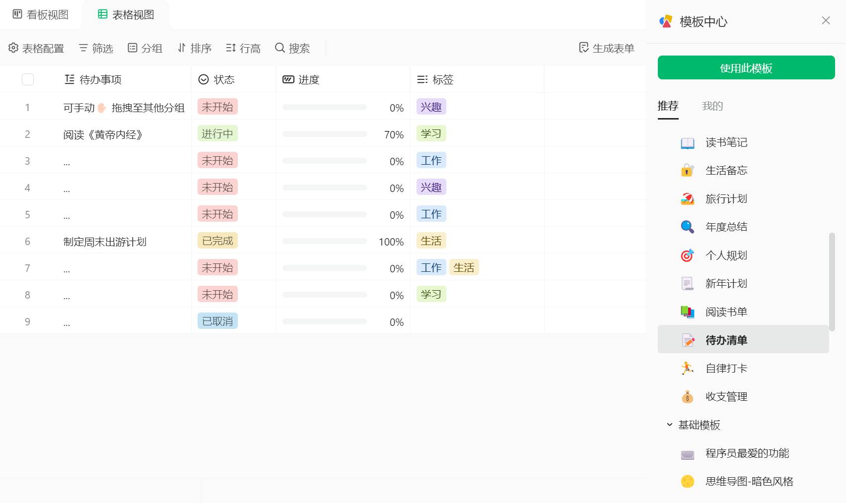Screen dimensions: 846x503
Task: Click the 生活备忘 lock icon
Action: click(688, 171)
